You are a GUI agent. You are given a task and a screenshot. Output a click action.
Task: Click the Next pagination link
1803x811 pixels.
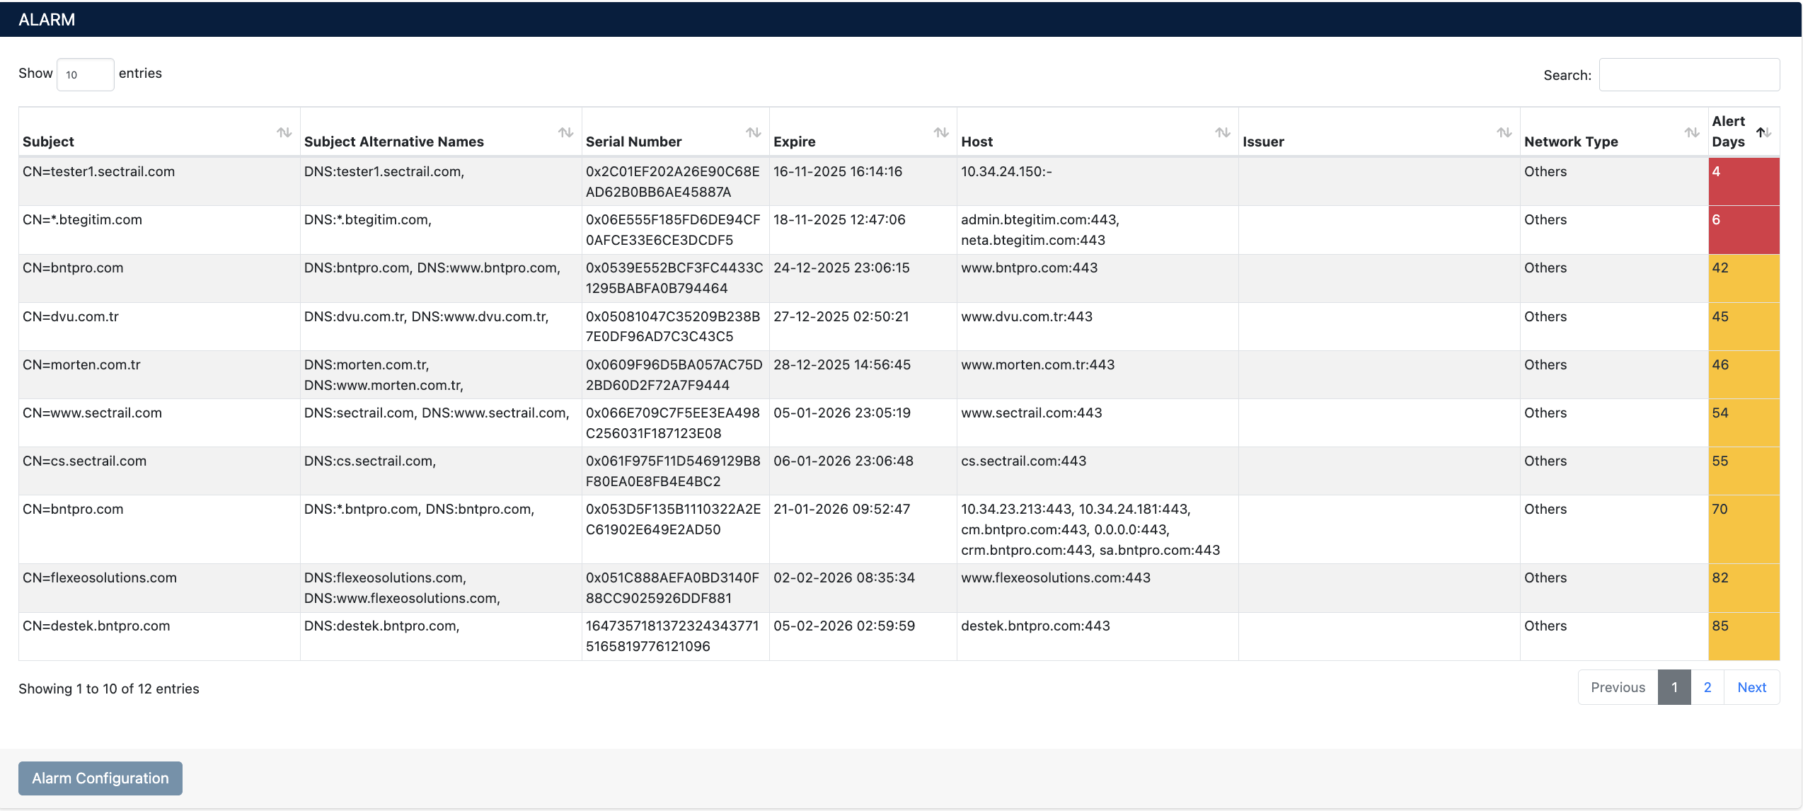point(1751,687)
